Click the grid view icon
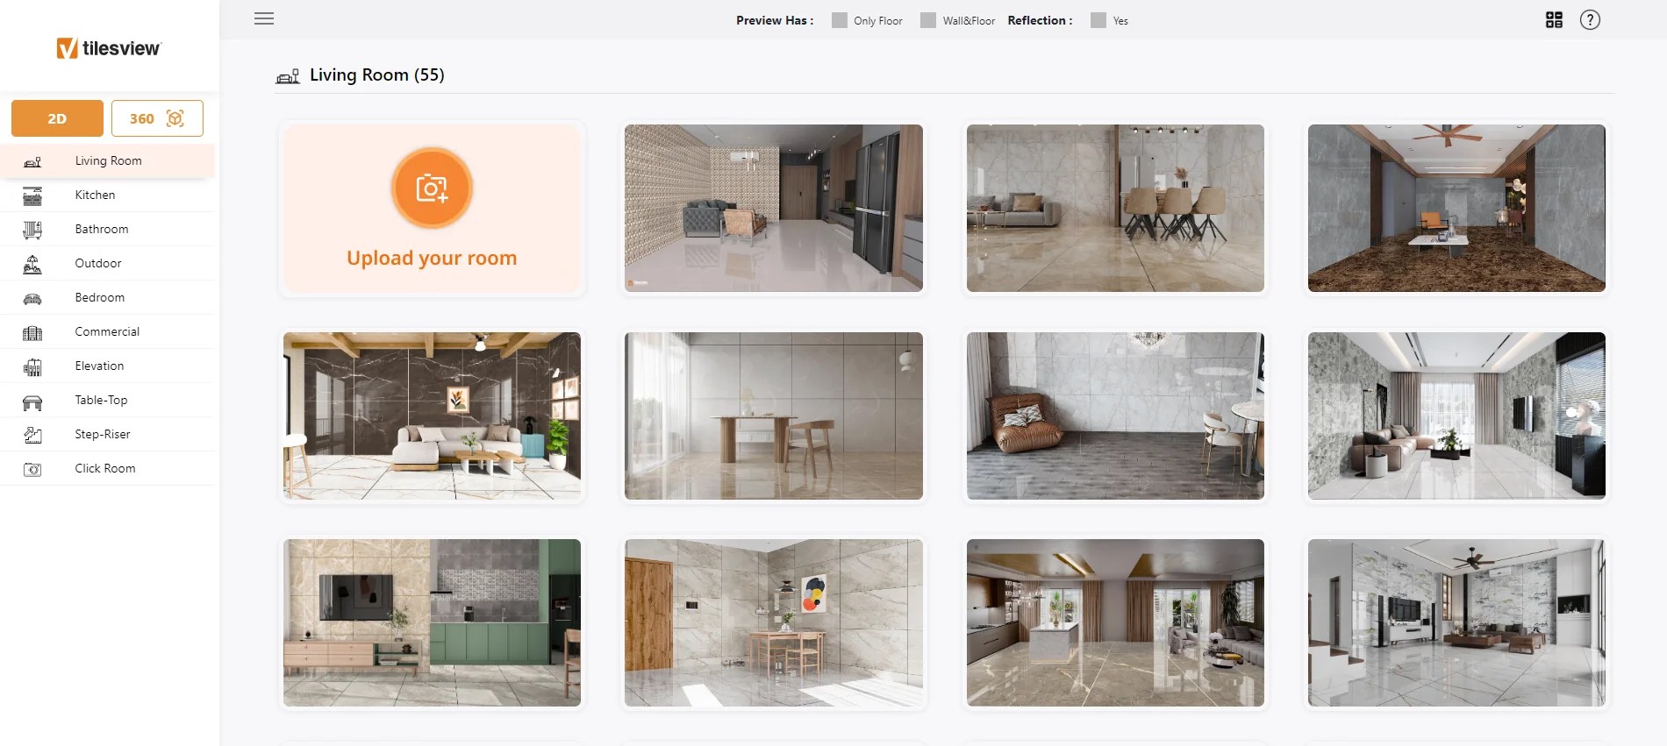The width and height of the screenshot is (1667, 746). click(1554, 19)
